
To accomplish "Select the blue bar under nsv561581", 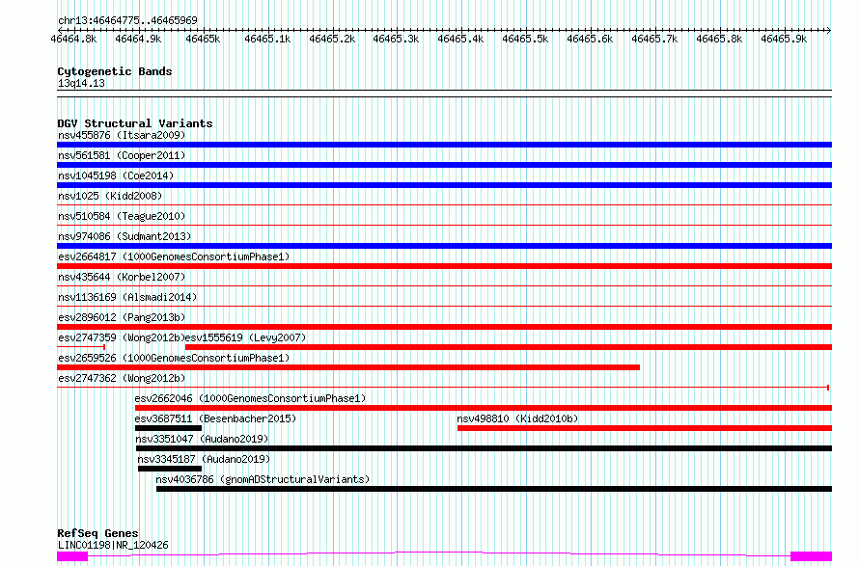I will (444, 165).
